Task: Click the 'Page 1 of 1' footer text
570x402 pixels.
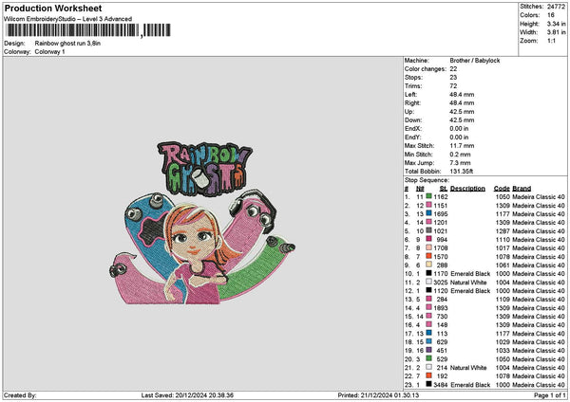Action: [x=550, y=395]
